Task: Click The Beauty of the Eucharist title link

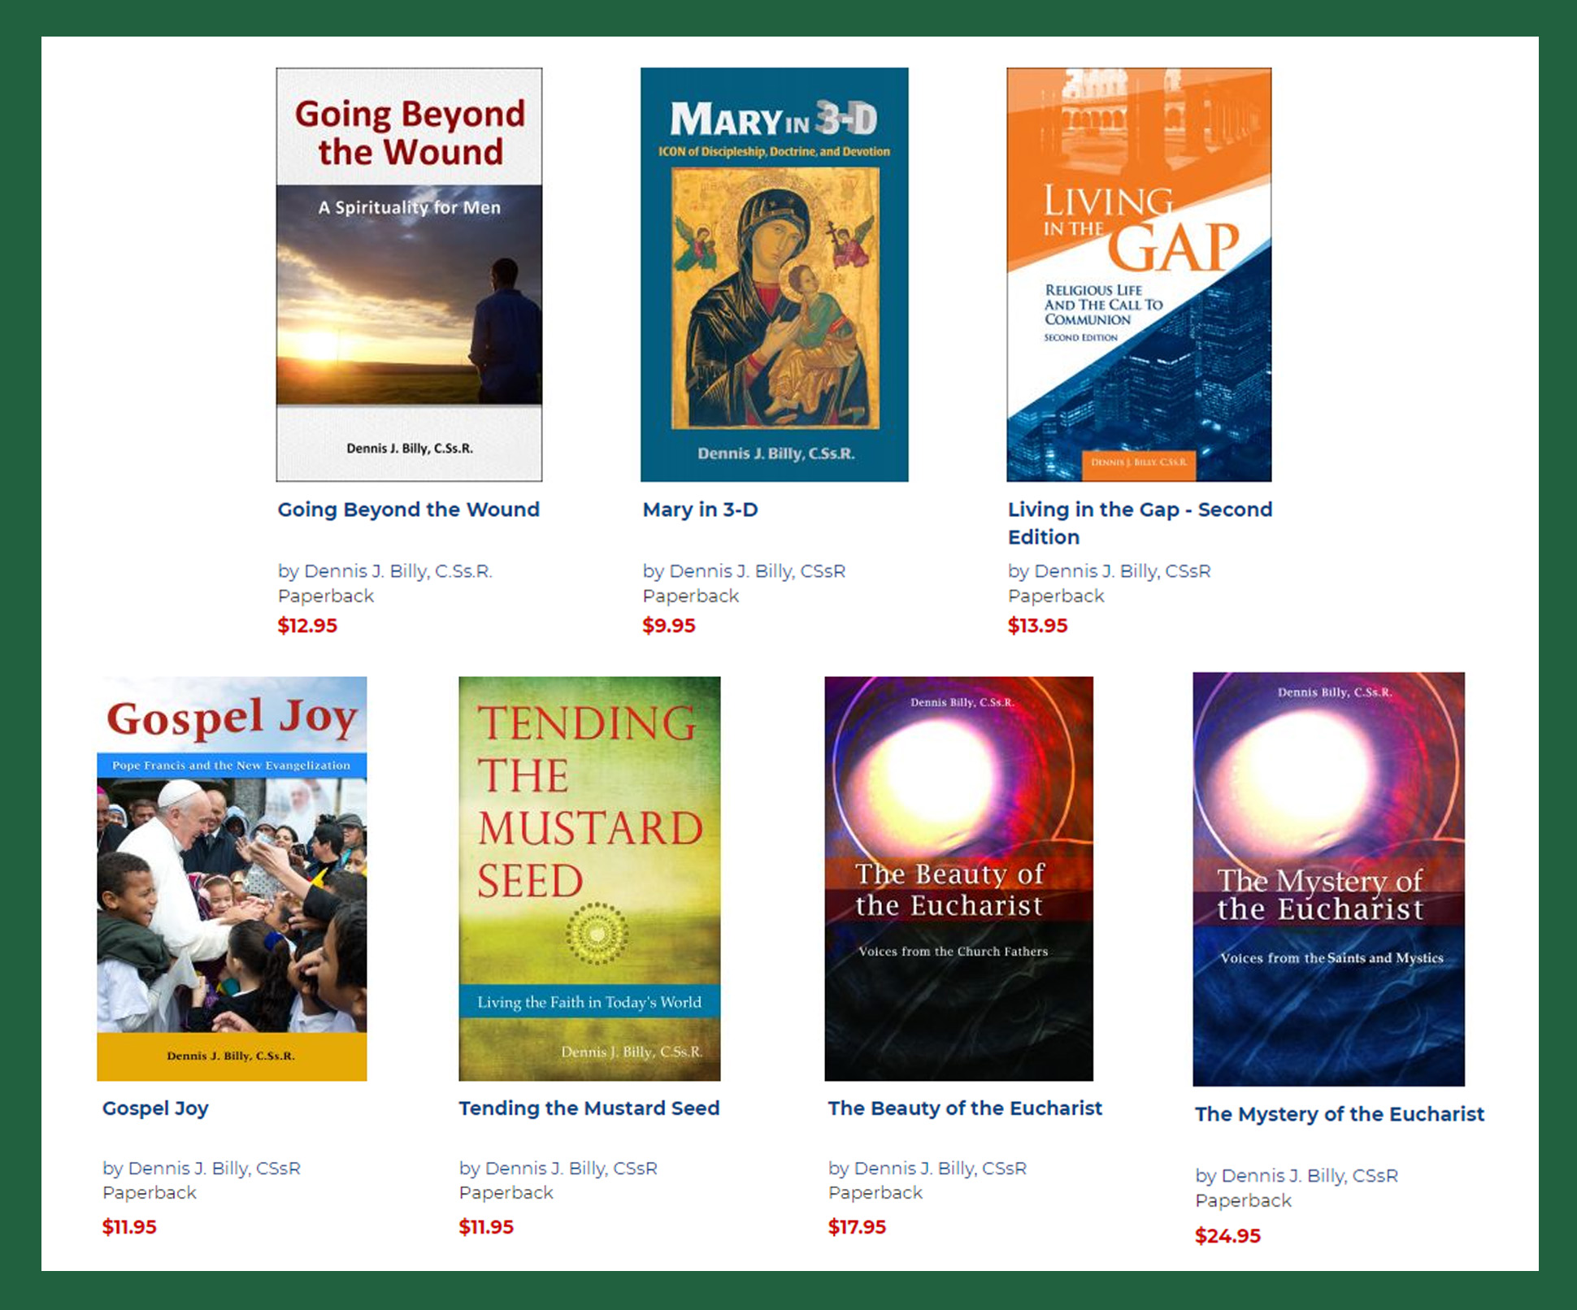Action: click(965, 1108)
